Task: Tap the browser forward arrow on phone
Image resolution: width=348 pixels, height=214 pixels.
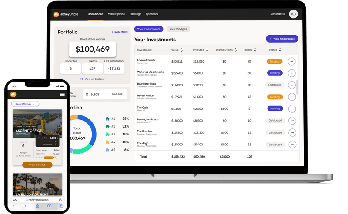Action: 25,206
